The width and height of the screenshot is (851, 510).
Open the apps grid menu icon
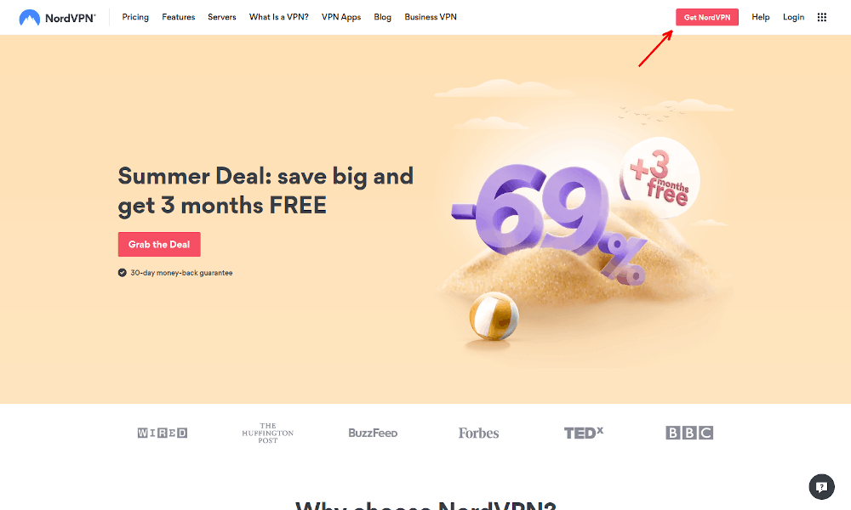click(x=822, y=17)
